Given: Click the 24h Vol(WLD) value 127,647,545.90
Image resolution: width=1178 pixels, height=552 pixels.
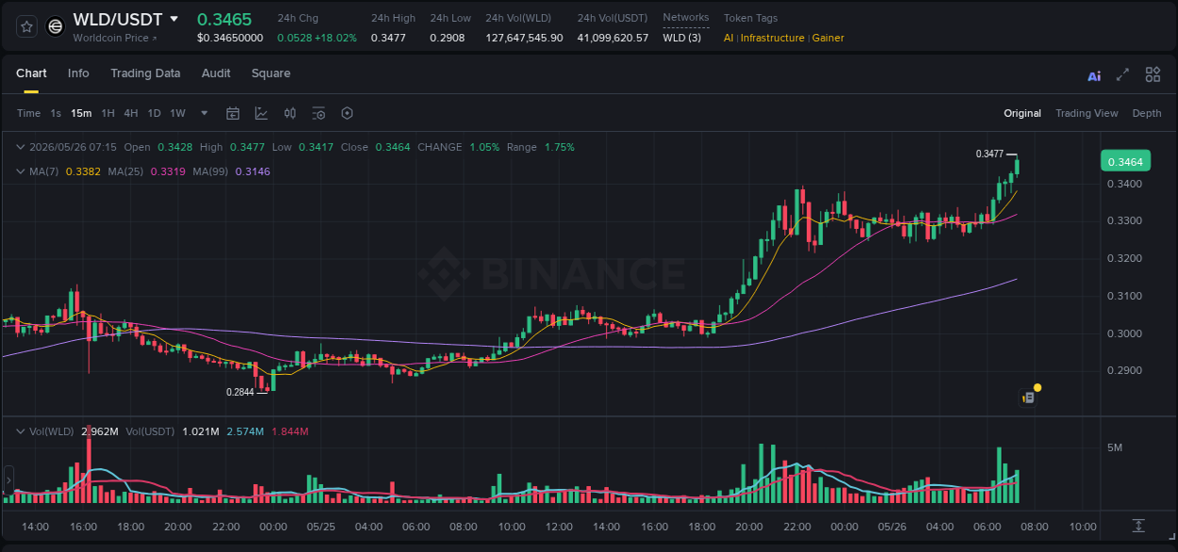Looking at the screenshot, I should click(x=524, y=38).
